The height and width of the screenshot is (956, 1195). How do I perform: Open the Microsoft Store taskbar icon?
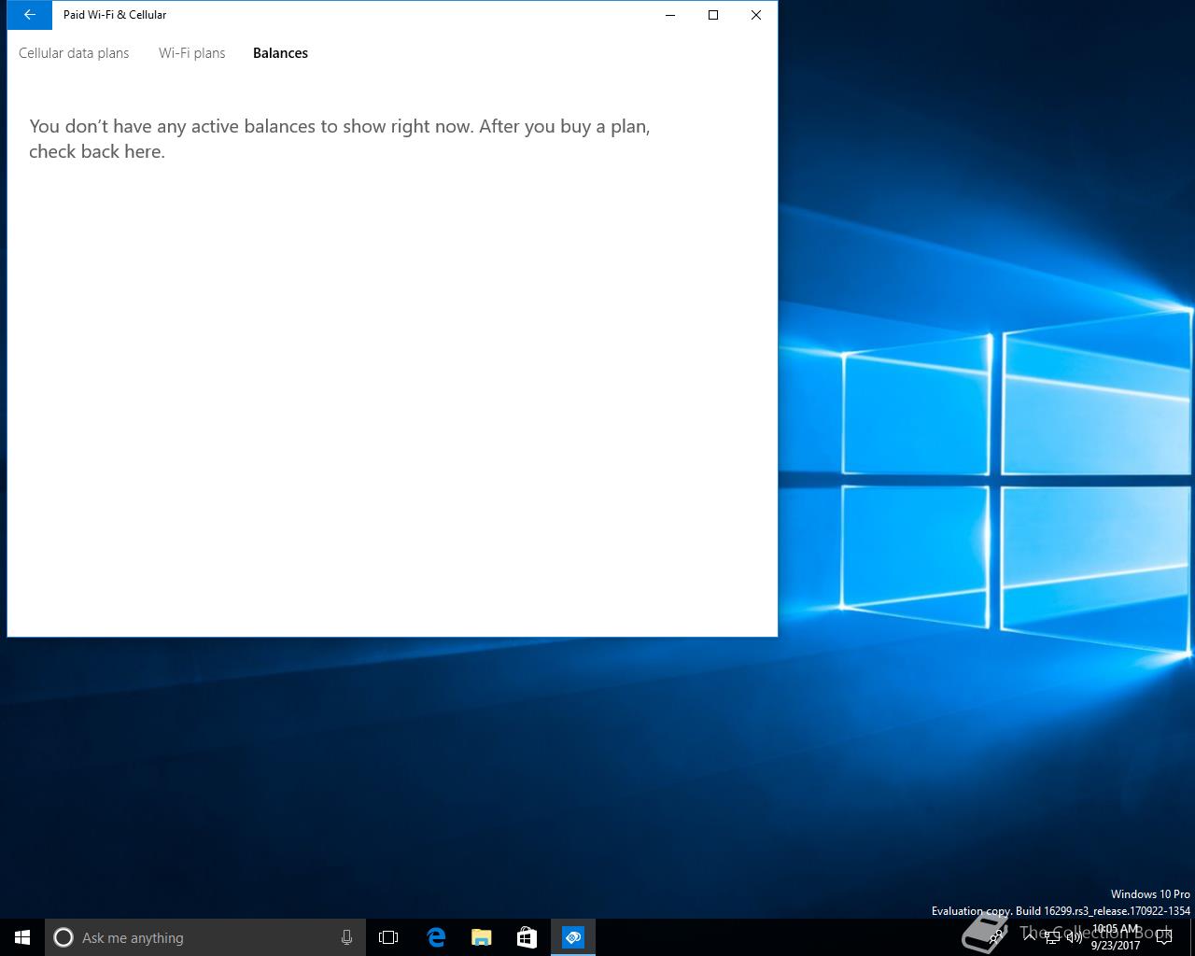(x=527, y=937)
